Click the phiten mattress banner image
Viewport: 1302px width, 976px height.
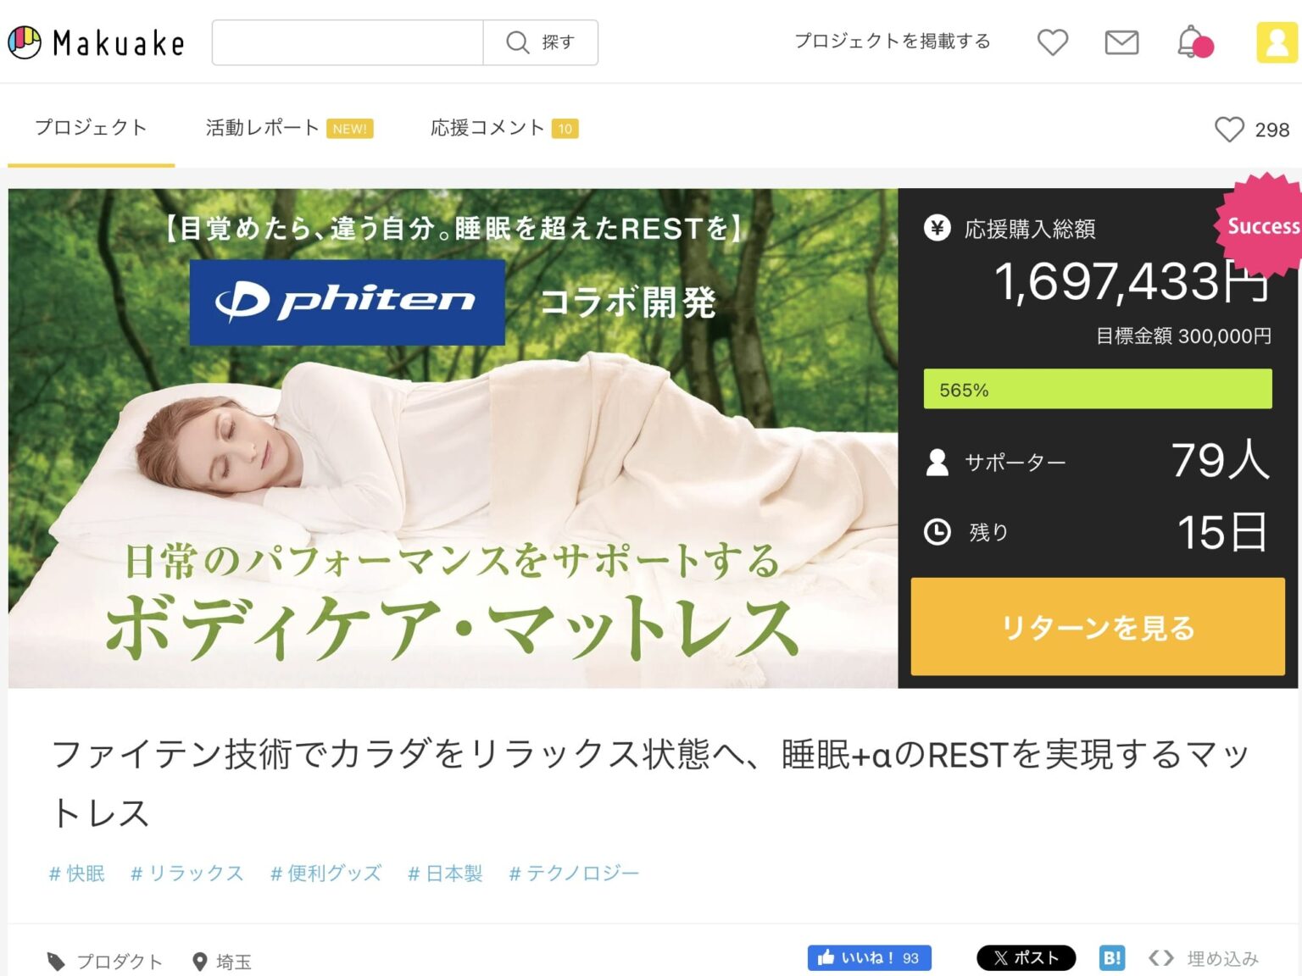(453, 438)
